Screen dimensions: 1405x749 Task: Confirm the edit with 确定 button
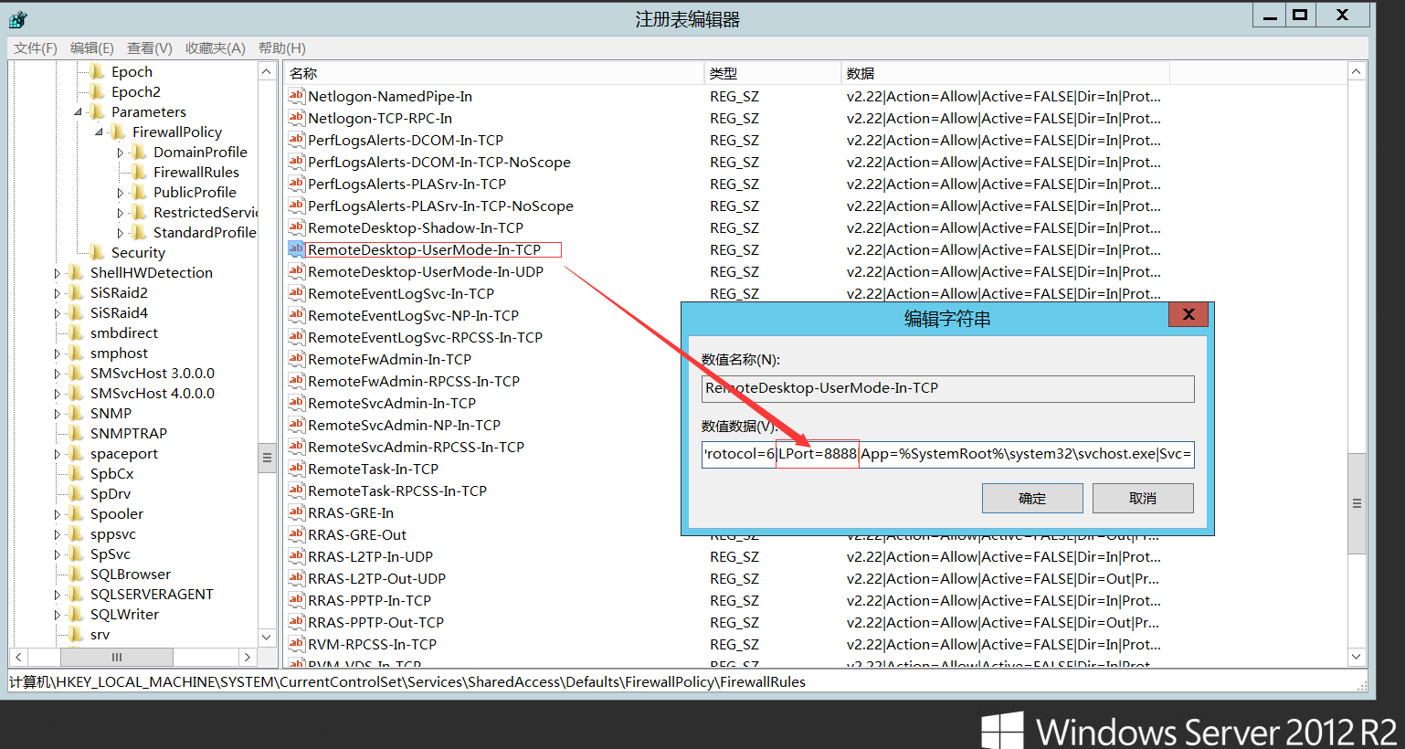coord(1032,499)
